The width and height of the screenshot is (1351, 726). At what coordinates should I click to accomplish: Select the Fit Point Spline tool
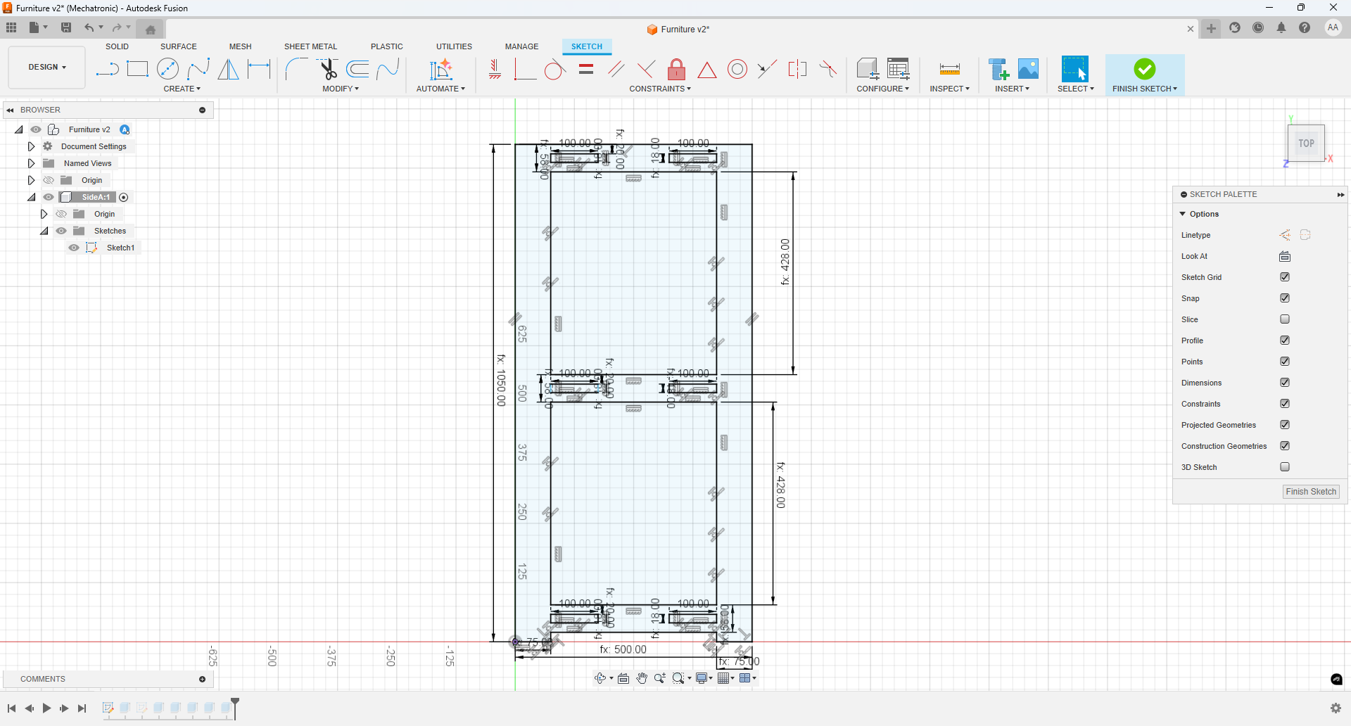pyautogui.click(x=198, y=69)
